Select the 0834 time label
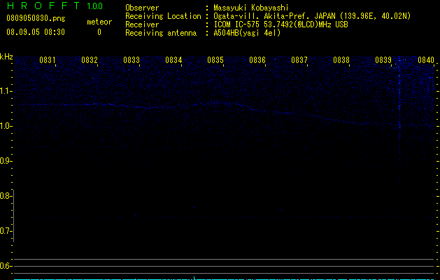Screen dimensions: 440x280 point(173,60)
